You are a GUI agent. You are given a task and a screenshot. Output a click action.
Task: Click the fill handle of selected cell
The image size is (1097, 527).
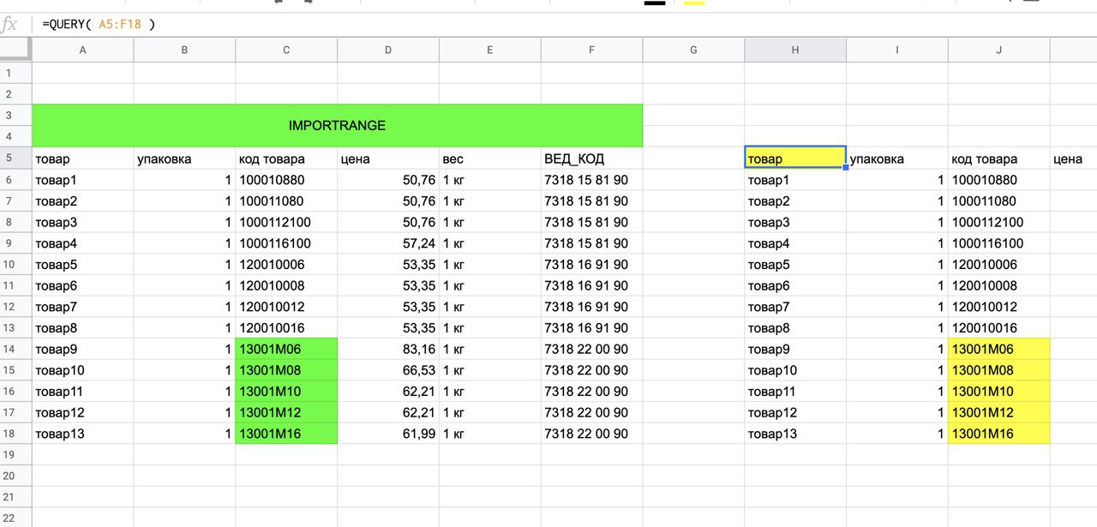(846, 168)
